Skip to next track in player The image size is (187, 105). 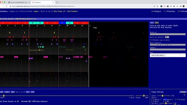pyautogui.click(x=13, y=92)
